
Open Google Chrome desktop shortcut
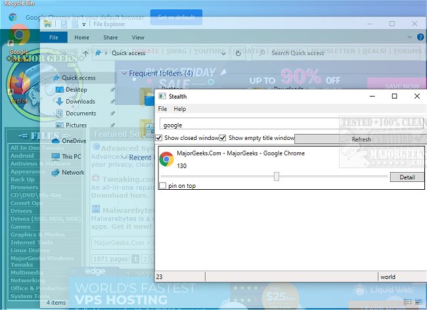tap(19, 43)
